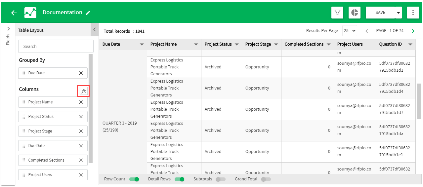Viewport: 423px width, 187px height.
Task: Click the Table Layout panel scrollbar
Action: pos(91,108)
